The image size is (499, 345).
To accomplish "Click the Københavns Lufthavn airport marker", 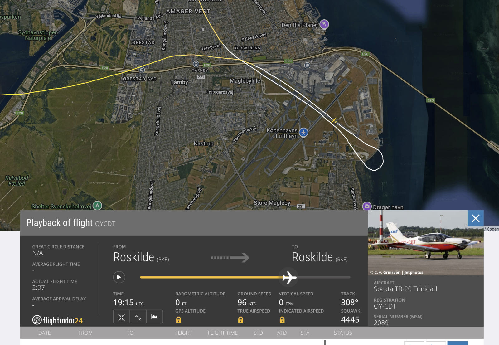I will tap(303, 133).
